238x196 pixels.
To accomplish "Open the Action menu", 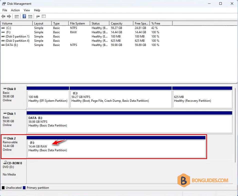I will [x=15, y=10].
